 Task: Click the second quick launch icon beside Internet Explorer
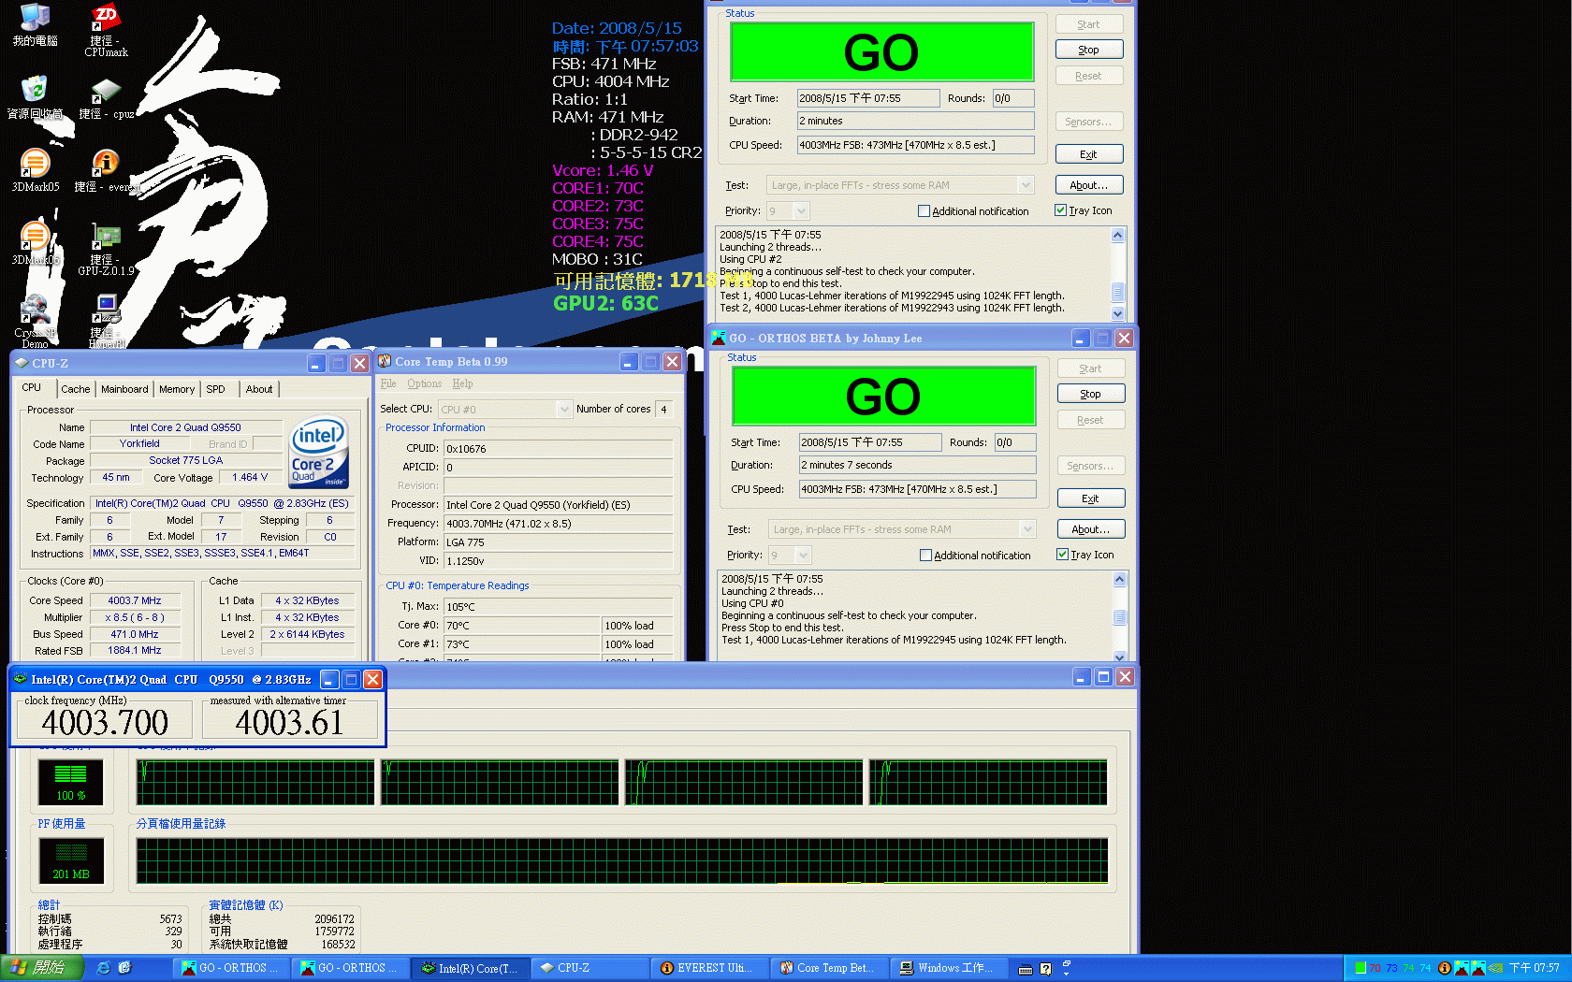[x=125, y=968]
